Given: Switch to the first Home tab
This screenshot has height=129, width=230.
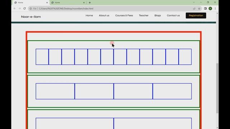Looking at the screenshot, I should (31, 3).
